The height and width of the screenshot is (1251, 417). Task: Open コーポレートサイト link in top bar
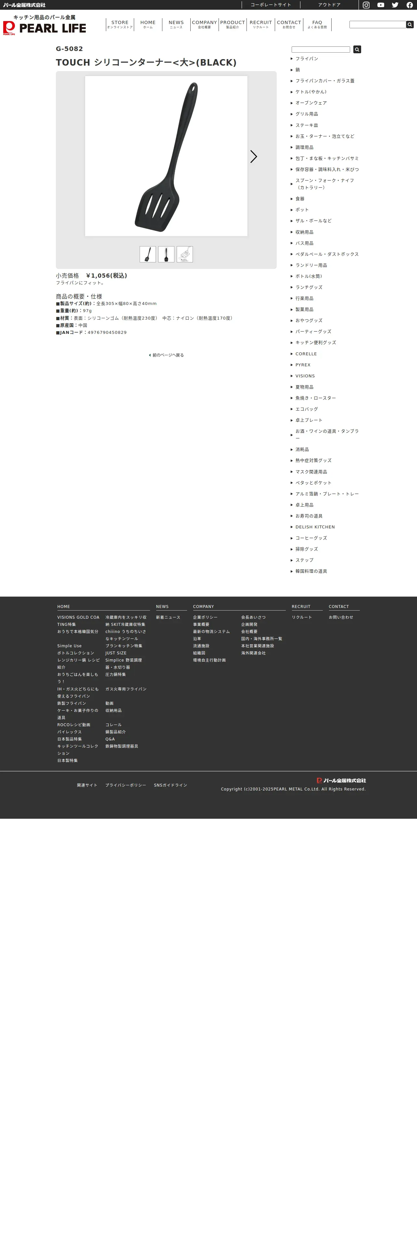[271, 5]
